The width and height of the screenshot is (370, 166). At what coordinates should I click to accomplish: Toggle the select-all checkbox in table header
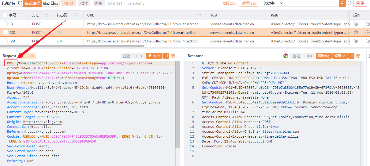(5, 15)
